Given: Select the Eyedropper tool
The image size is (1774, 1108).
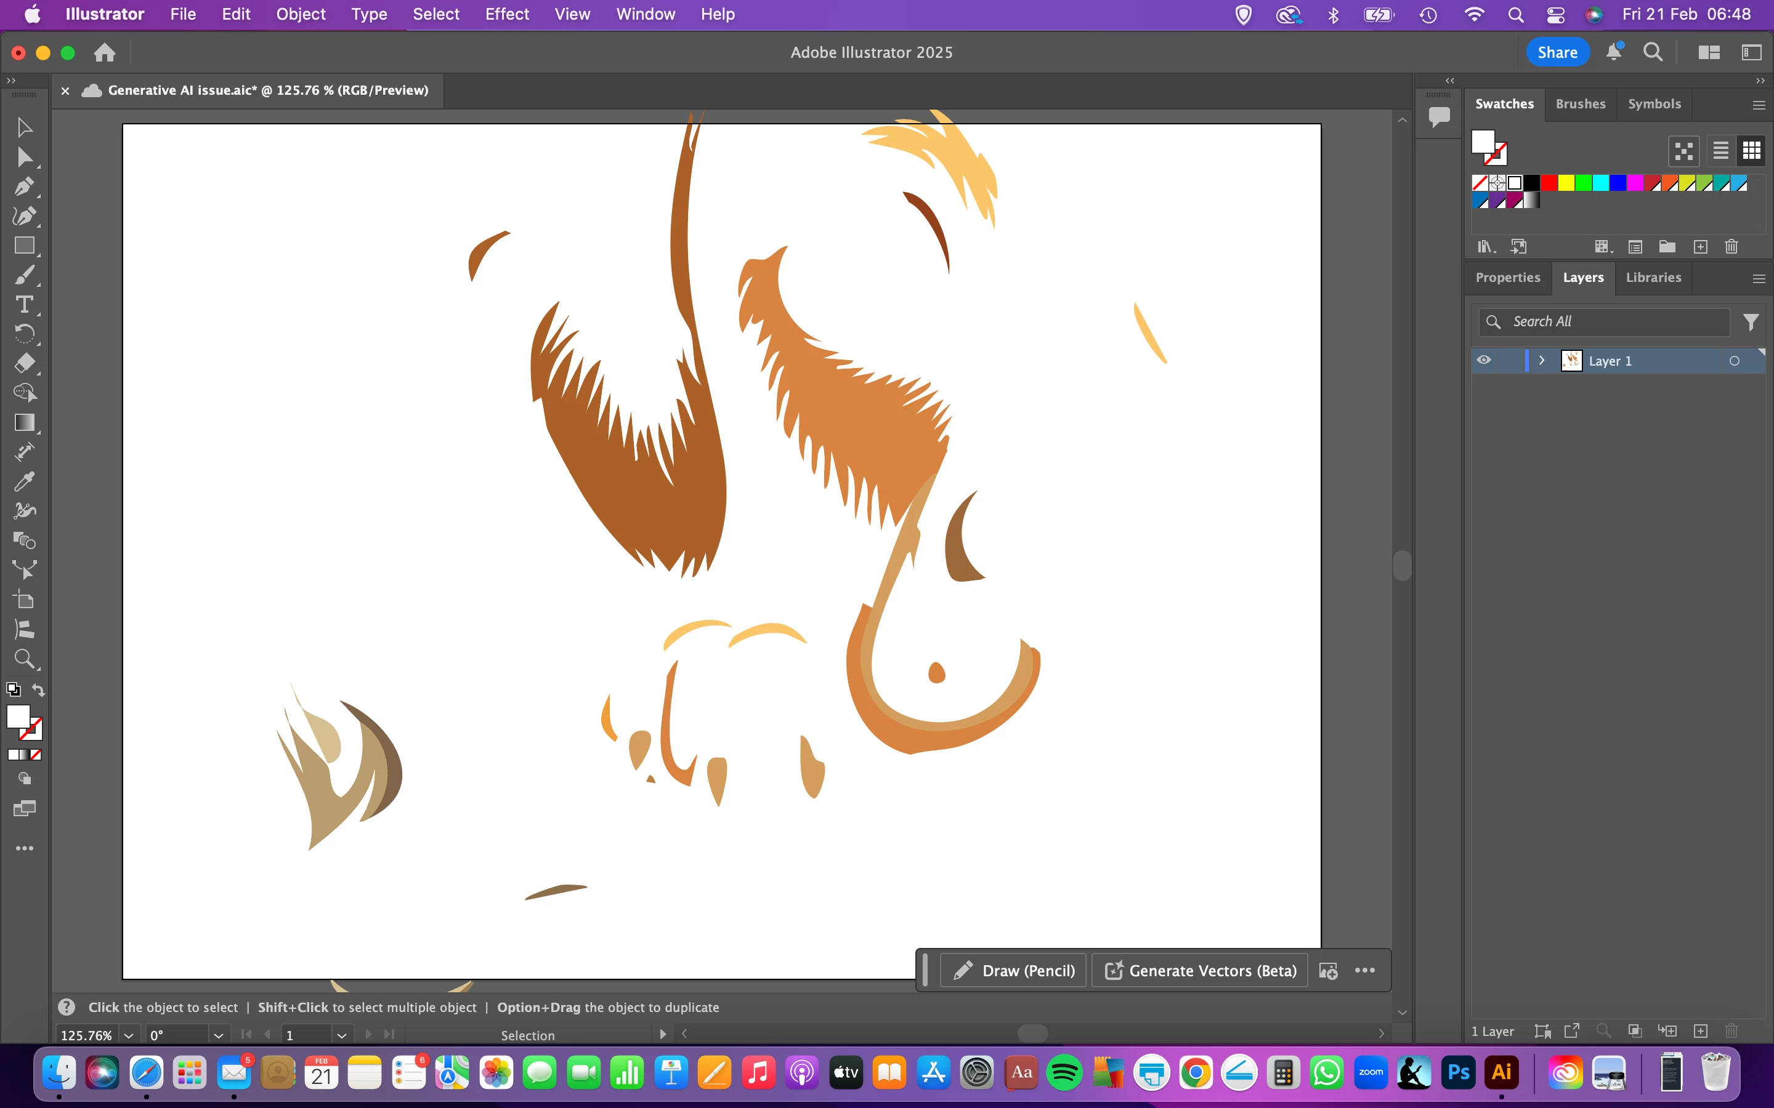Looking at the screenshot, I should click(x=23, y=481).
